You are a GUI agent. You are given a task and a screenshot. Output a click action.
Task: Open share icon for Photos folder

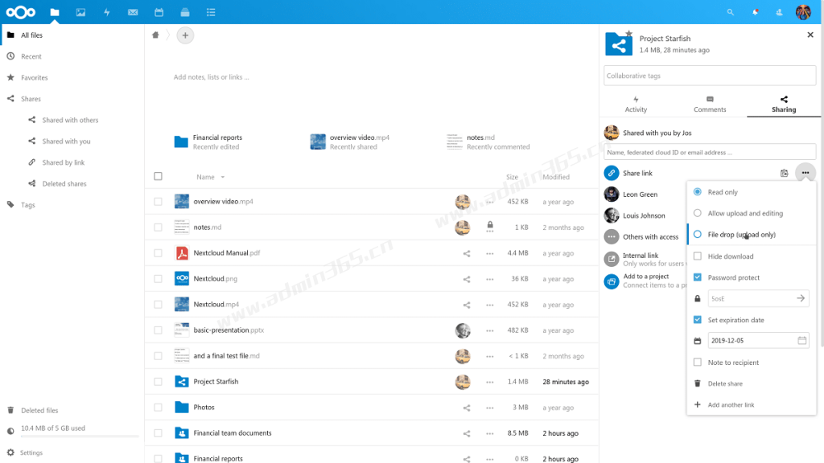tap(467, 408)
